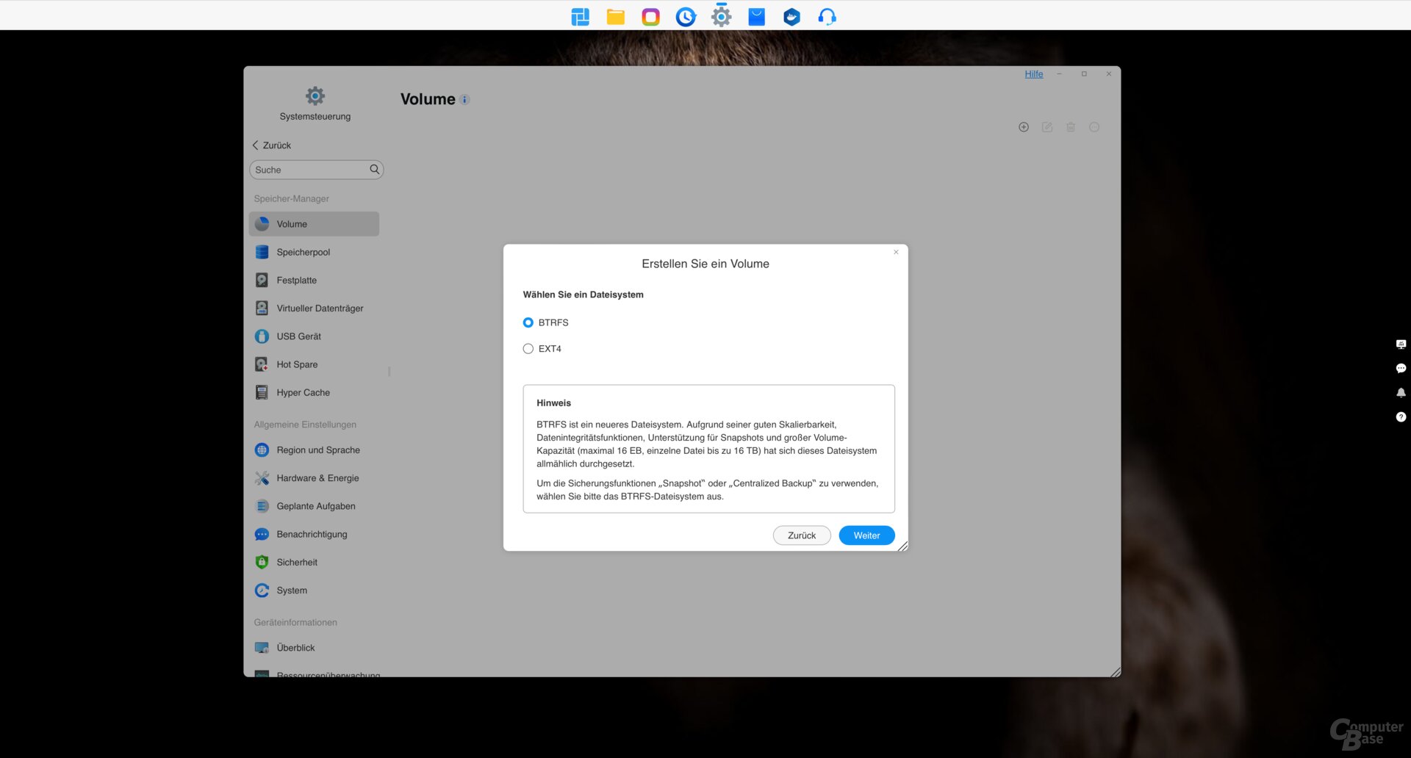Screen dimensions: 1411x758
Task: Select the BTRFS file system option
Action: pos(528,322)
